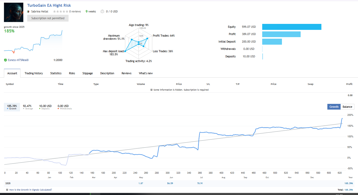Click the subscribers icon next to 0 / 0 USD
The width and height of the screenshot is (358, 195).
[102, 11]
